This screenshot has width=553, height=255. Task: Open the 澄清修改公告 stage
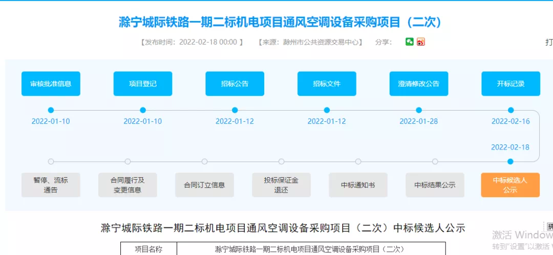(419, 83)
